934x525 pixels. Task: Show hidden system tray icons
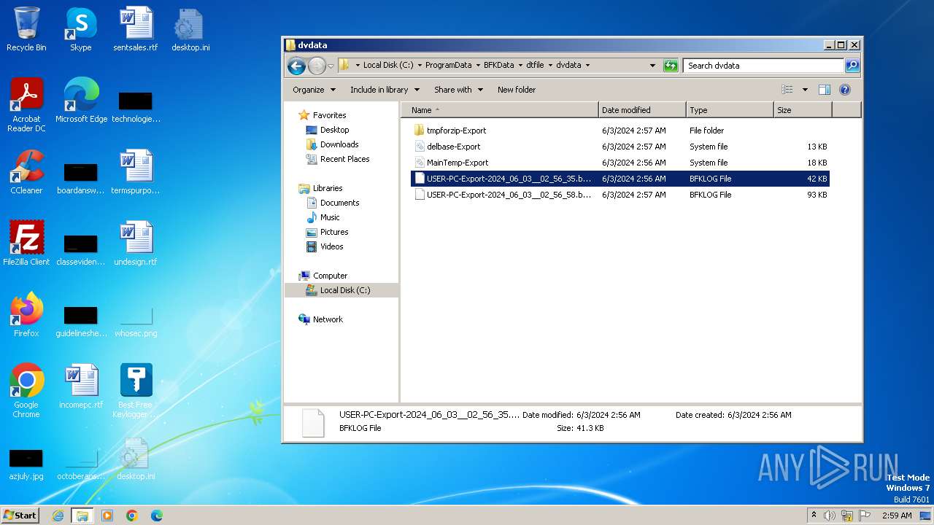click(814, 516)
